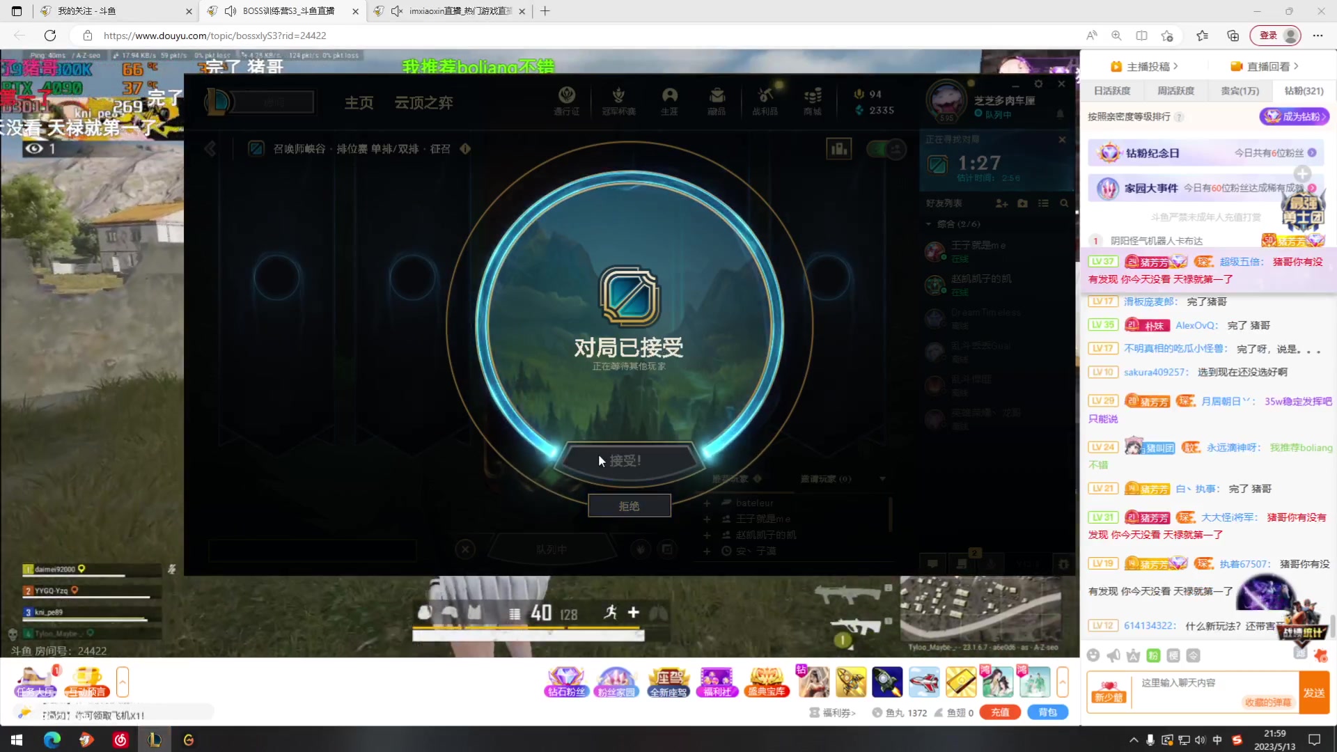Click the 发送 send button
This screenshot has height=752, width=1337.
click(x=1314, y=693)
